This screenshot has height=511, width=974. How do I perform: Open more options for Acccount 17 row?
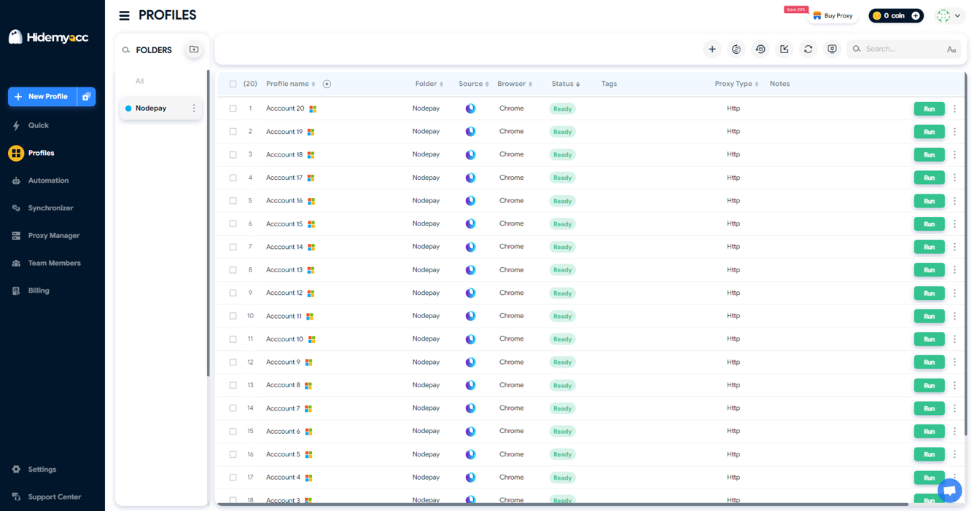click(x=954, y=178)
